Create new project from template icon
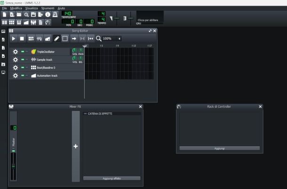 pyautogui.click(x=12, y=15)
